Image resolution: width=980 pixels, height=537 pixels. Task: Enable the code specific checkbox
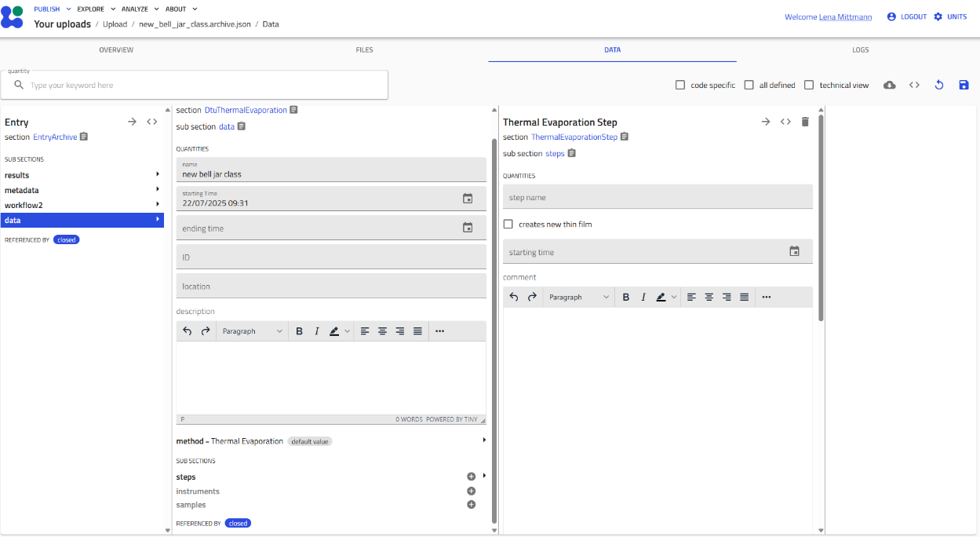coord(680,85)
